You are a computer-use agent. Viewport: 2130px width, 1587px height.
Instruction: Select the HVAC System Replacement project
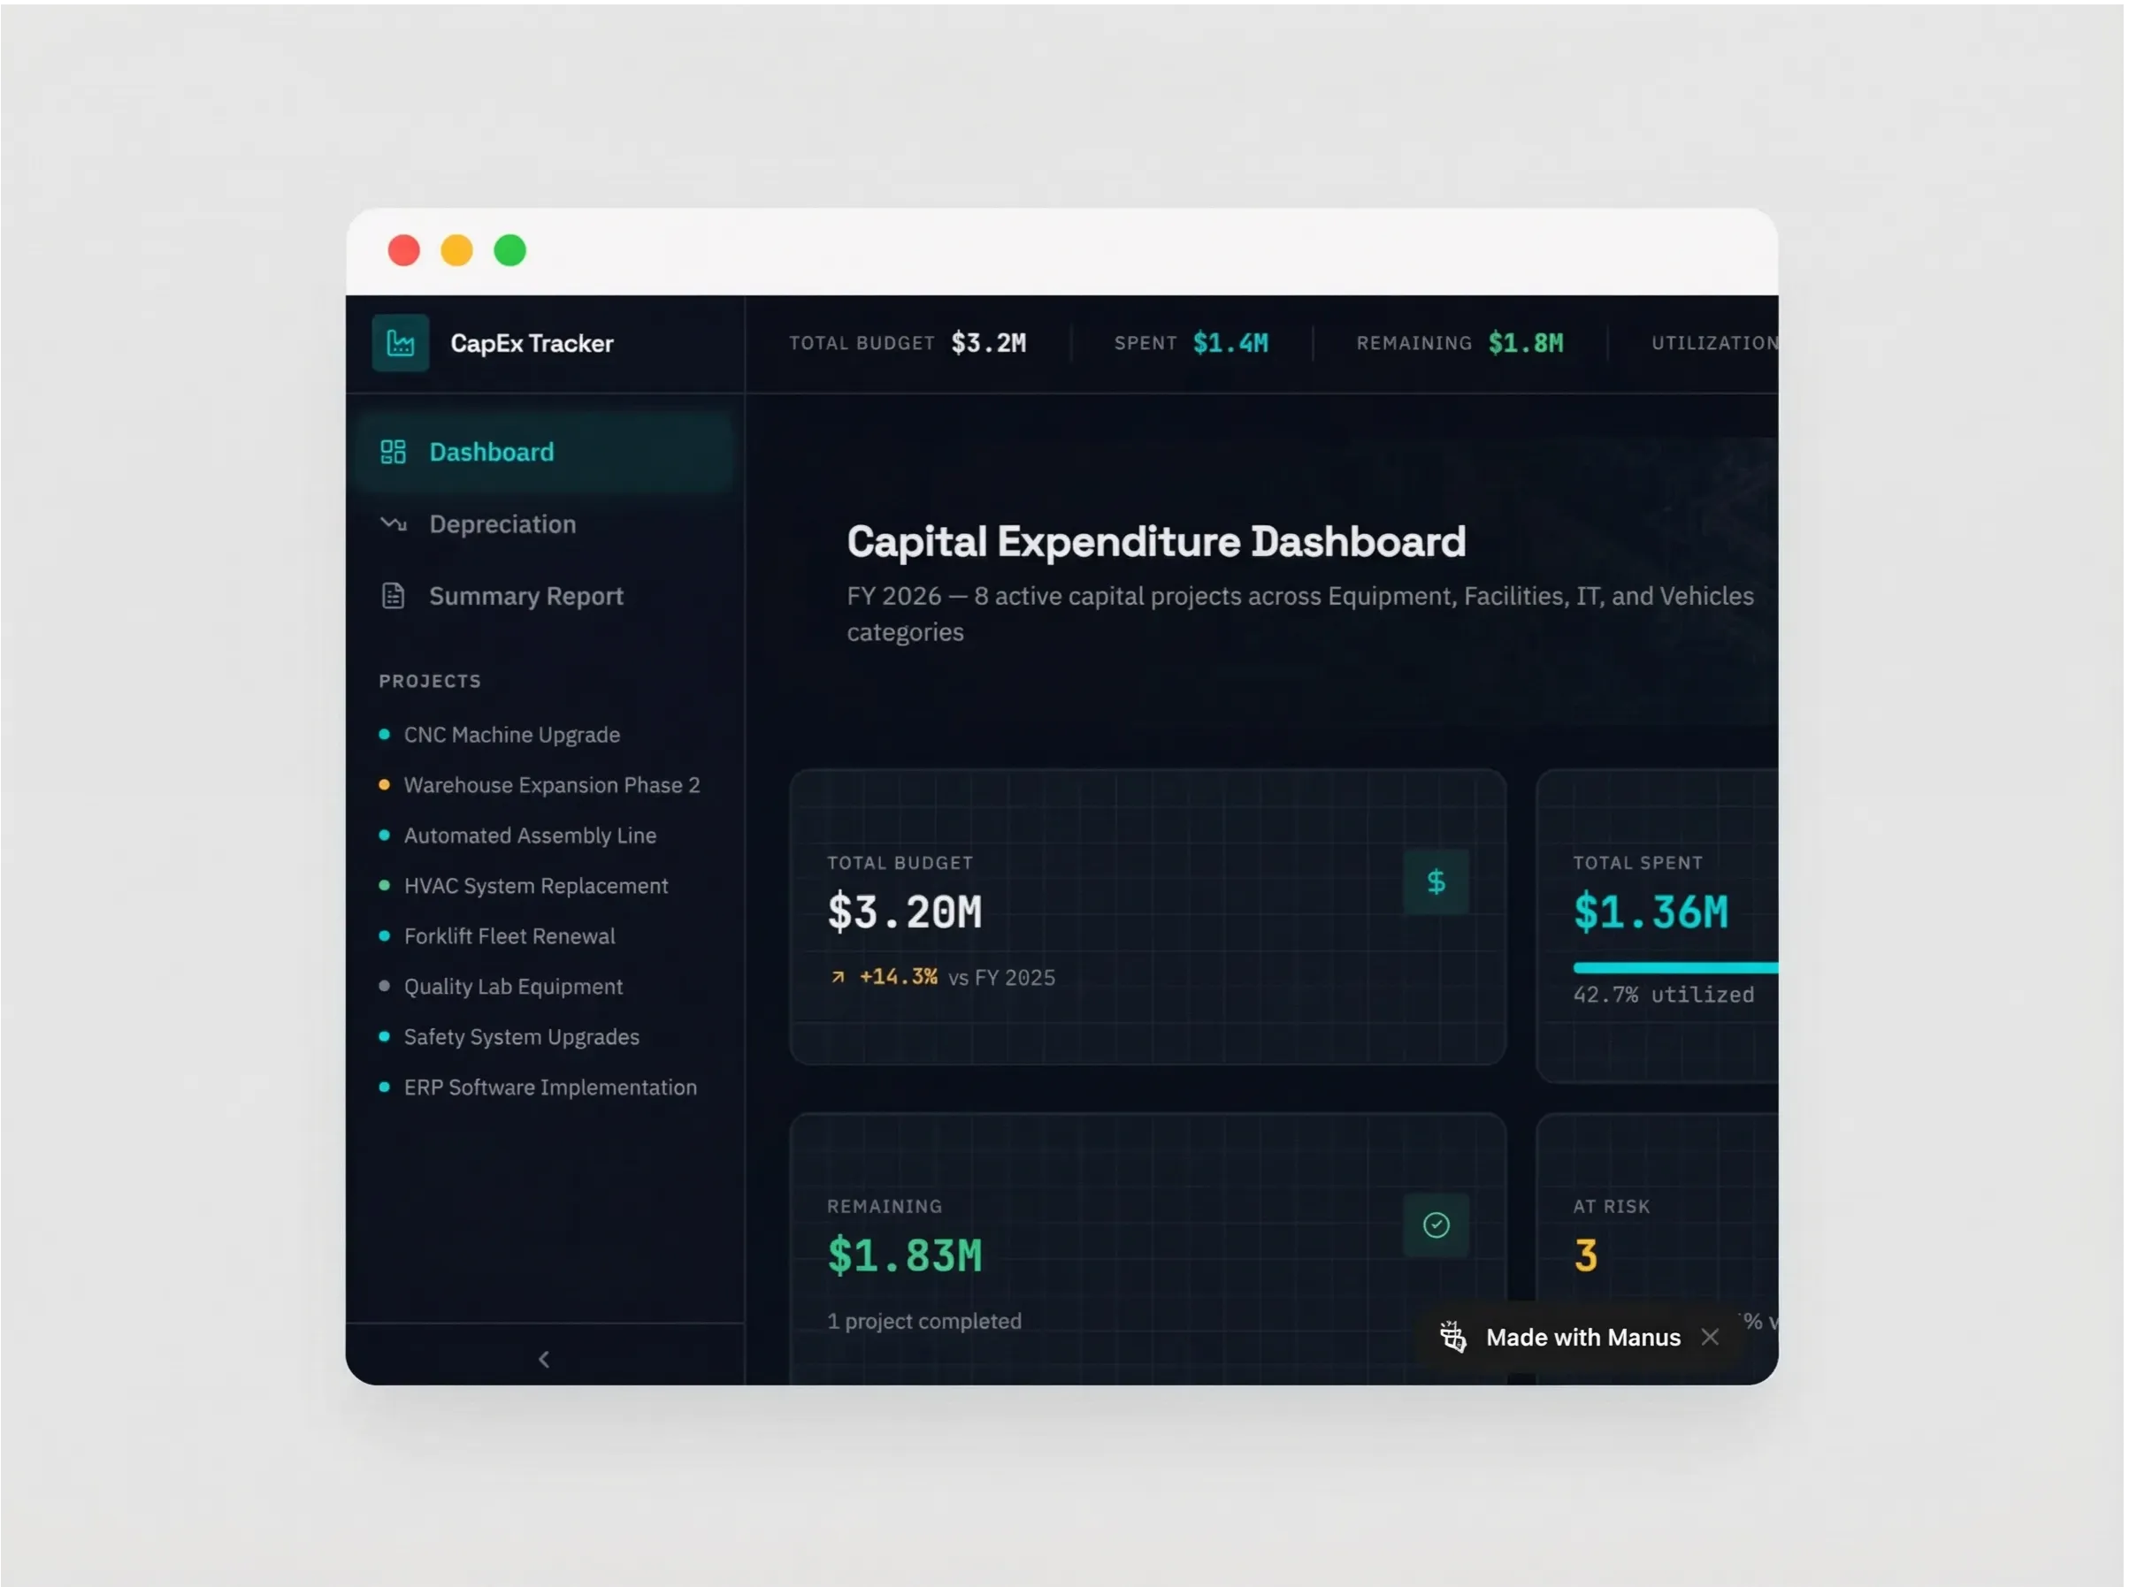point(535,886)
